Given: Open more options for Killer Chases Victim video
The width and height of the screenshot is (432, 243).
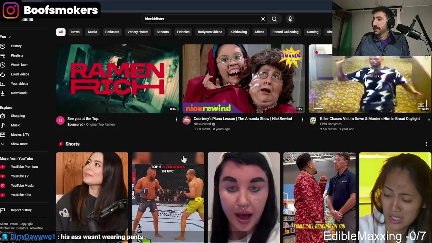Looking at the screenshot, I should (x=429, y=119).
